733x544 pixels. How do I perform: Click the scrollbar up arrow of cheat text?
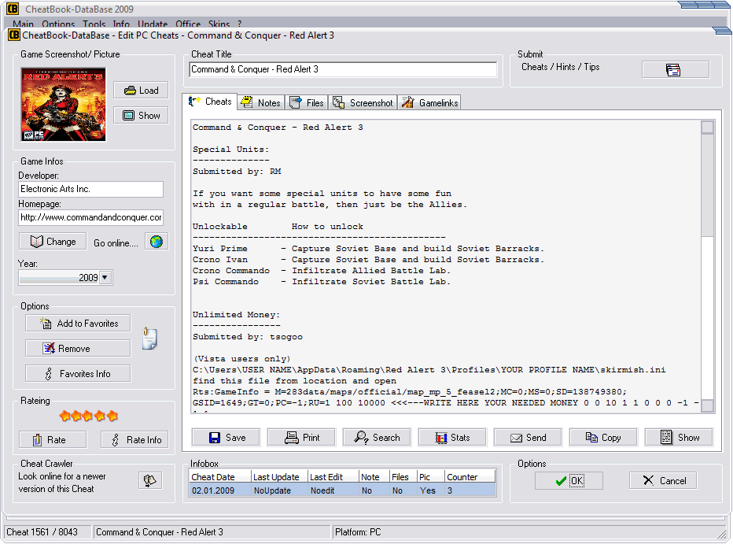[x=707, y=128]
